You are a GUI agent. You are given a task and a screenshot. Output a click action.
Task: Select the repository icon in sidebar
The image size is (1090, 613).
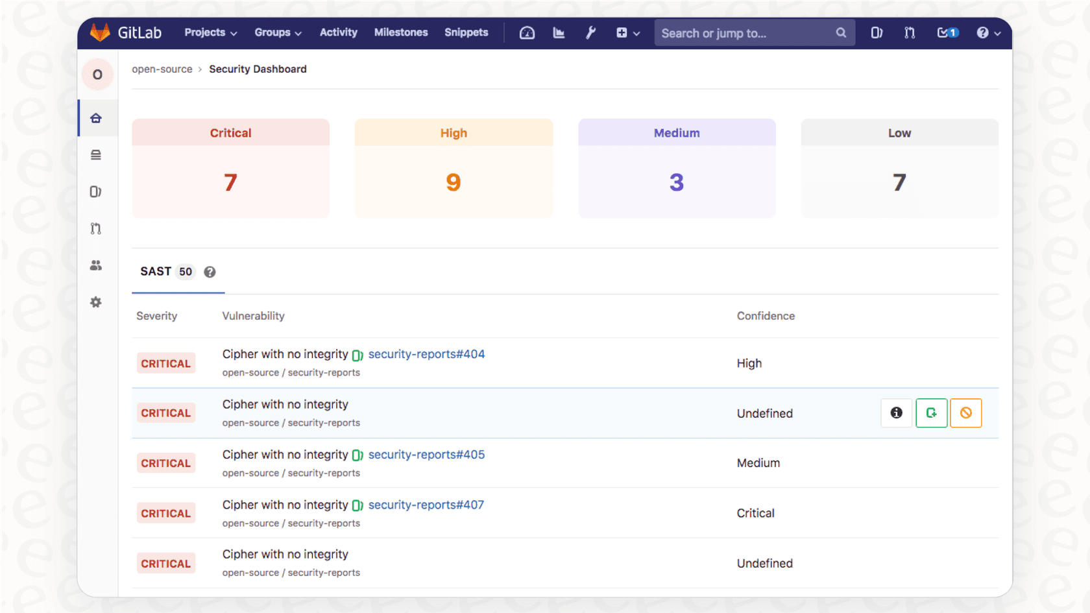(x=95, y=154)
